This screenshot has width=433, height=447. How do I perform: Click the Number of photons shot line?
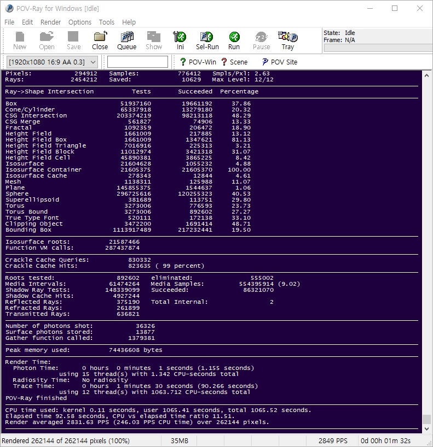tap(80, 326)
